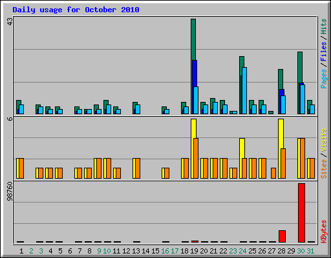Click the day "15" label on the x-axis
This screenshot has width=331, height=258.
click(x=155, y=251)
